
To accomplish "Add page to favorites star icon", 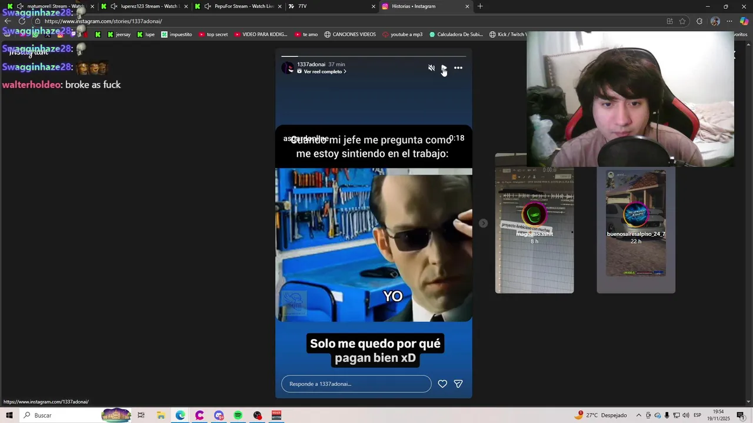I will [682, 21].
